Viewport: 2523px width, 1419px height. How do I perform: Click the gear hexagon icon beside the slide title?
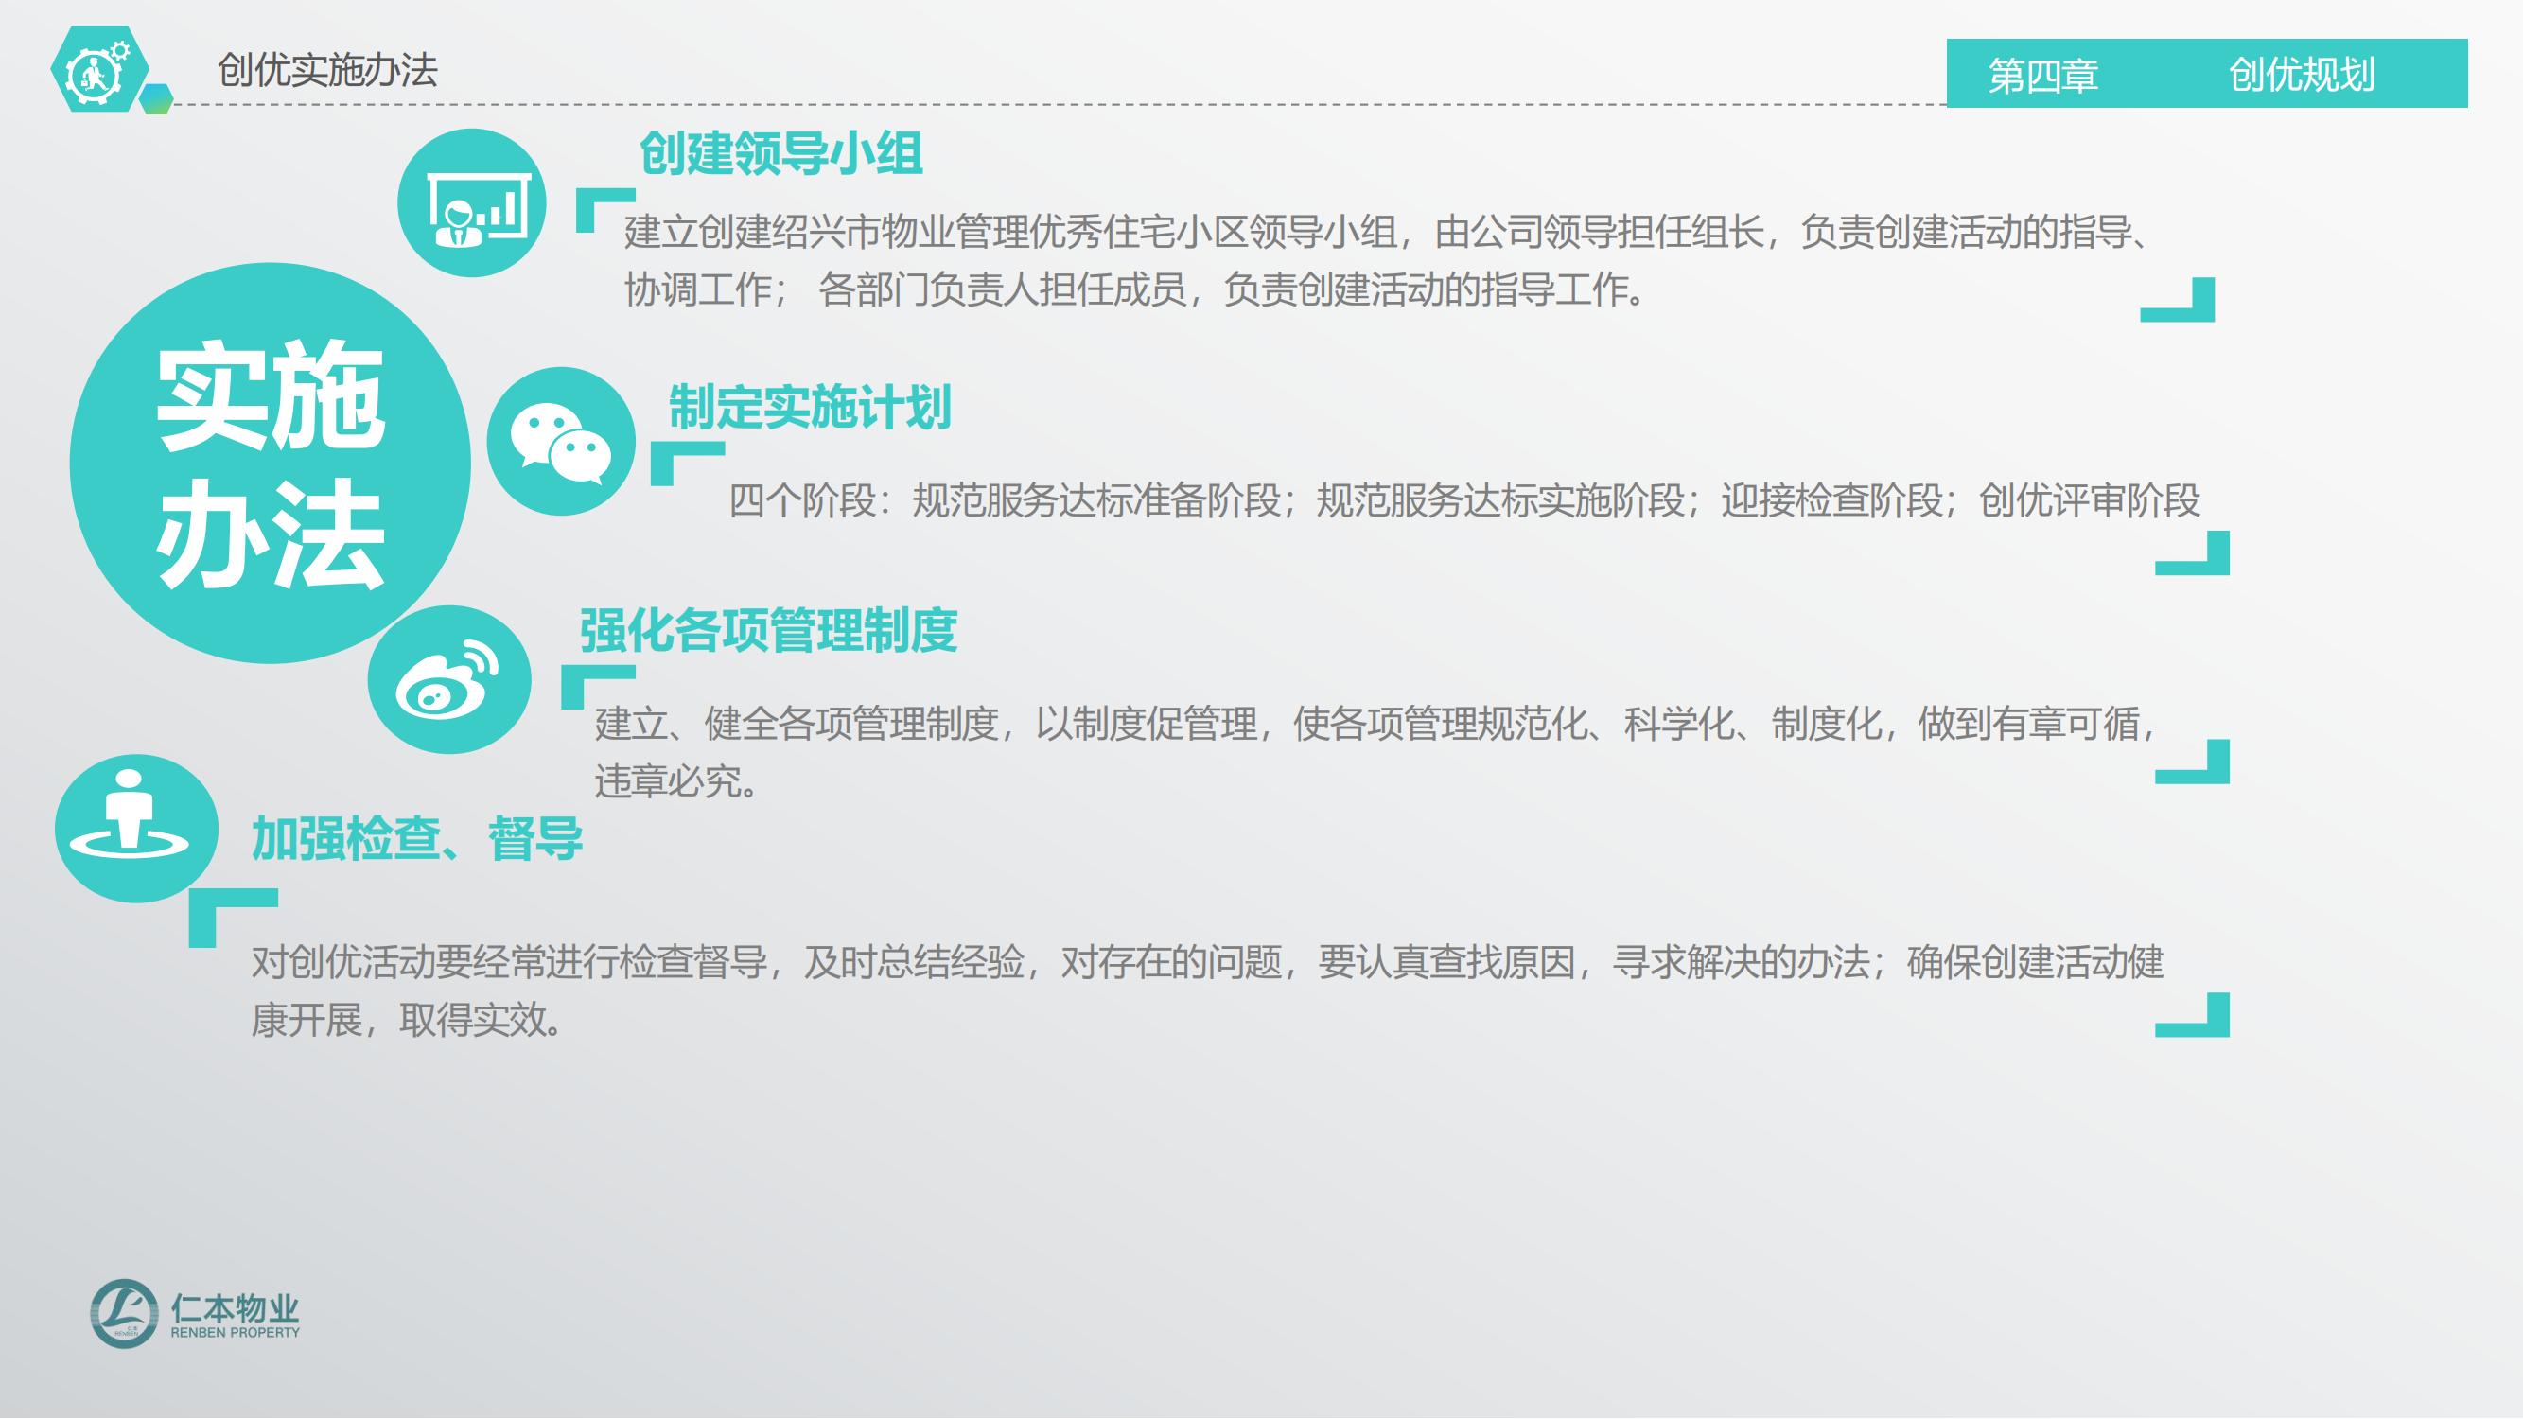click(100, 69)
